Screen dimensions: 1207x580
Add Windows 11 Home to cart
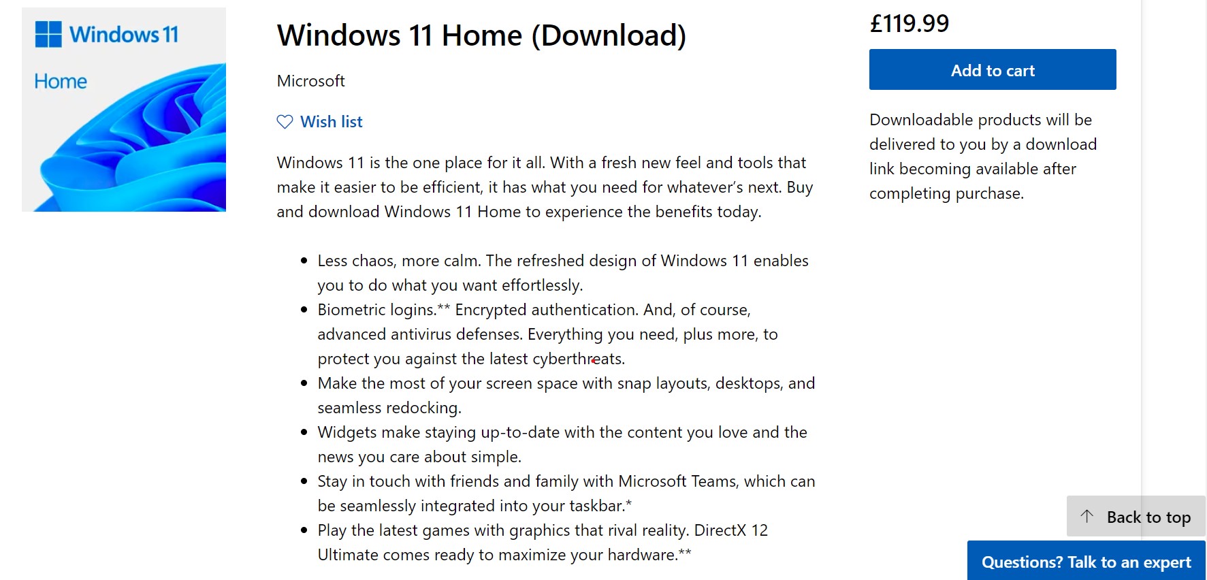[993, 69]
